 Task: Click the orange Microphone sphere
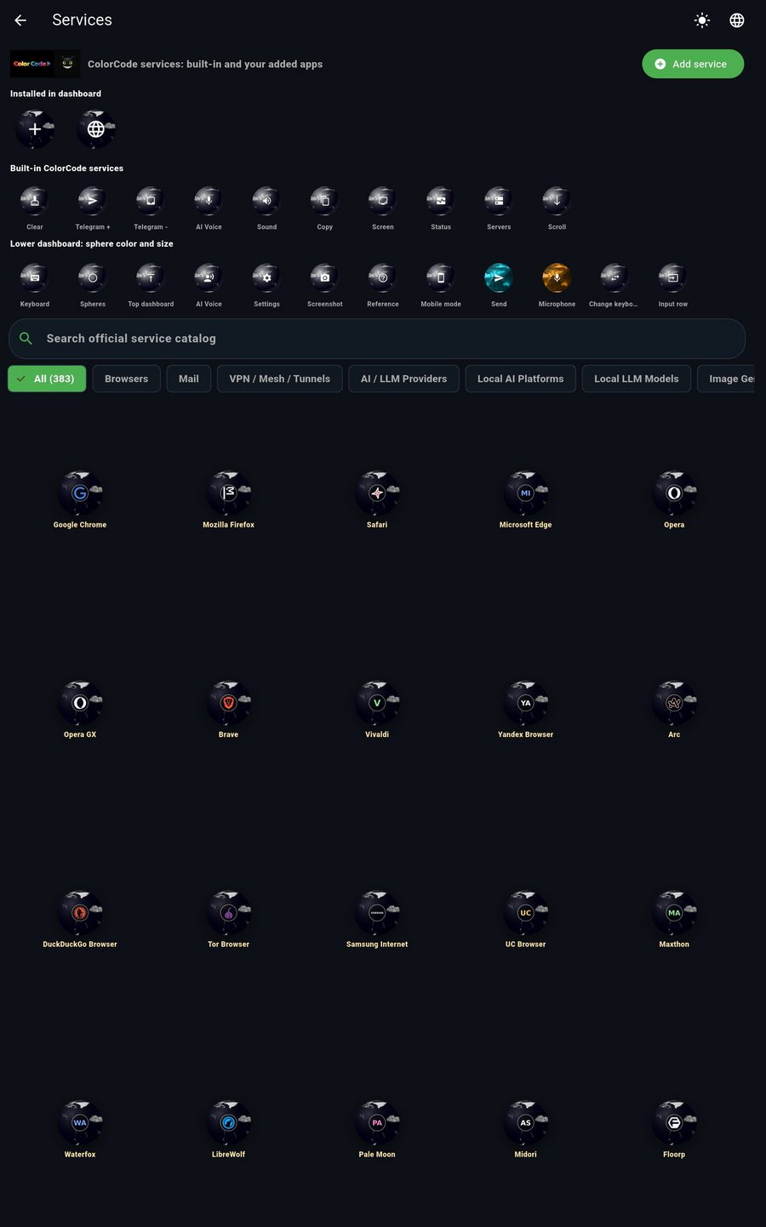tap(557, 277)
